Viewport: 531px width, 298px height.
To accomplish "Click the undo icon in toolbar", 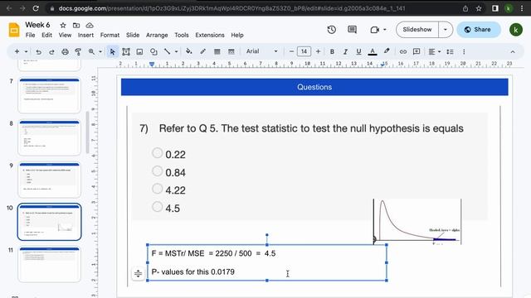I will pos(39,51).
